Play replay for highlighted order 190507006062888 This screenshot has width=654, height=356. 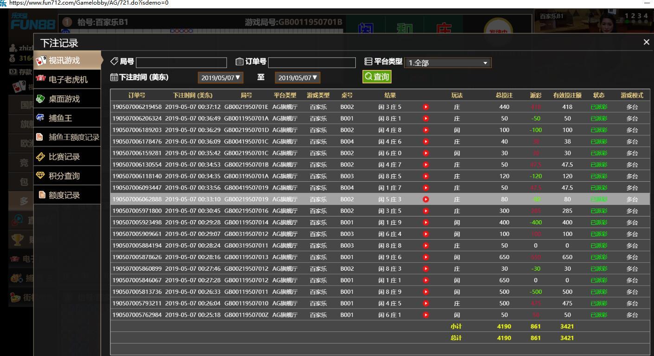(x=426, y=199)
